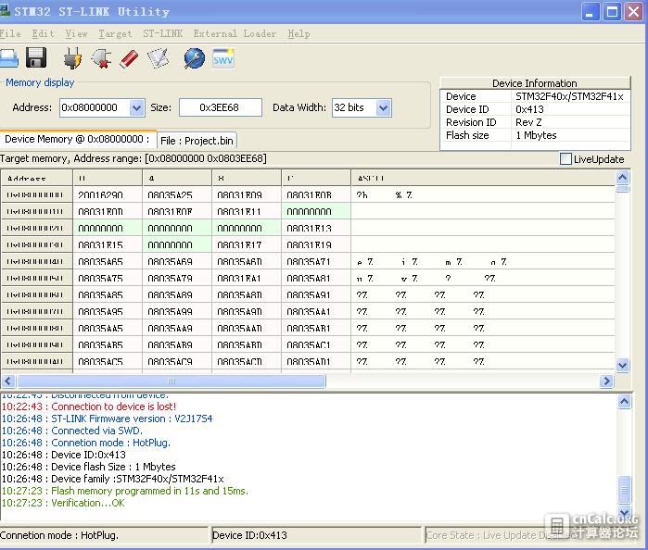Image resolution: width=648 pixels, height=550 pixels.
Task: Click horizontal scrollbar left arrow
Action: pyautogui.click(x=8, y=381)
